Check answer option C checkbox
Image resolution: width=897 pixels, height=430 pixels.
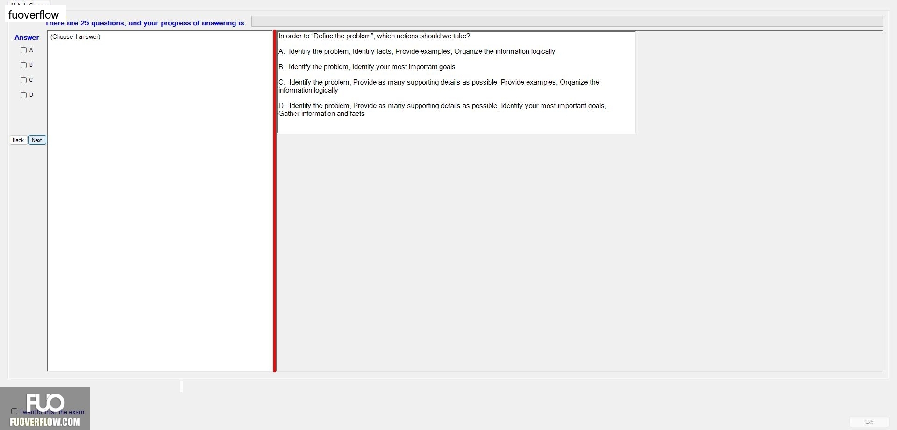(23, 80)
